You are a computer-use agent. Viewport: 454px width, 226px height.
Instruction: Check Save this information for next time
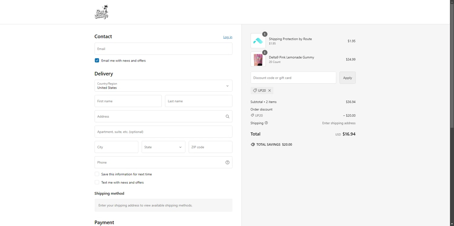tap(97, 174)
